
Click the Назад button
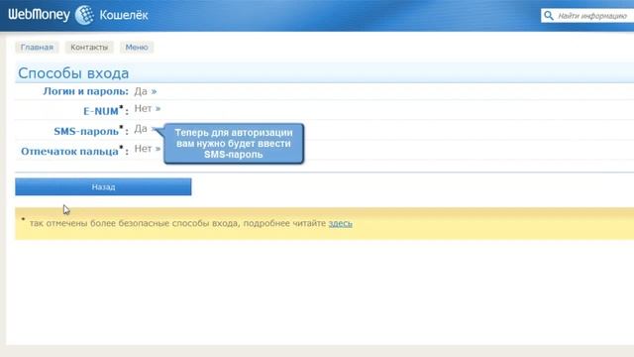coord(103,187)
